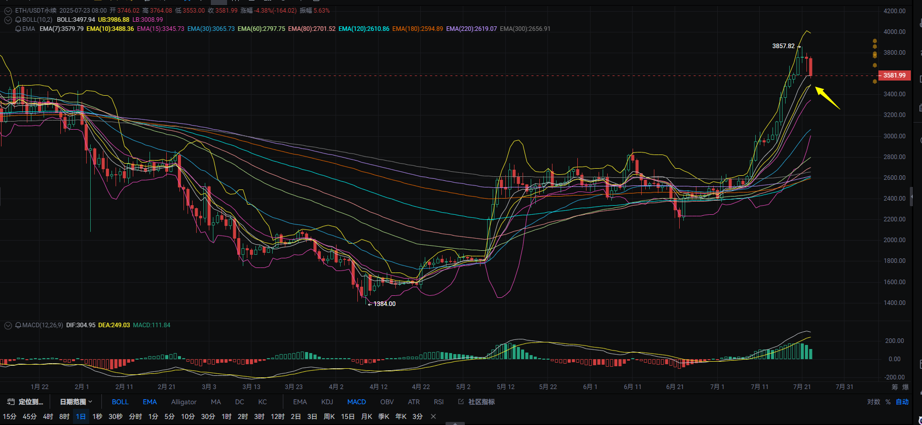
Task: Toggle the MACD sub-indicator
Action: pyautogui.click(x=356, y=402)
